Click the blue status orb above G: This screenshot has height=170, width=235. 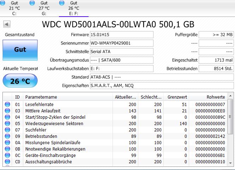tap(32, 3)
